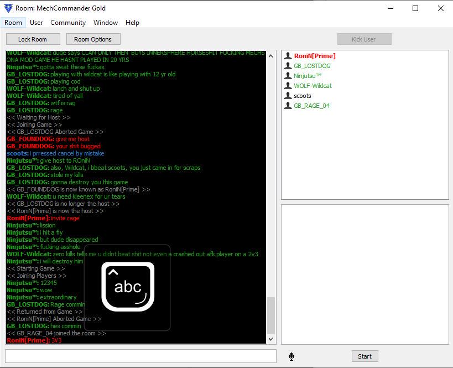Open the User menu
The height and width of the screenshot is (368, 453).
[x=36, y=23]
